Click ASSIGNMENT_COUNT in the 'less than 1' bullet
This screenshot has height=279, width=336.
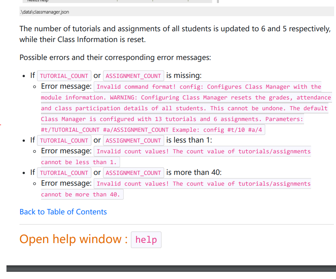[x=133, y=140]
